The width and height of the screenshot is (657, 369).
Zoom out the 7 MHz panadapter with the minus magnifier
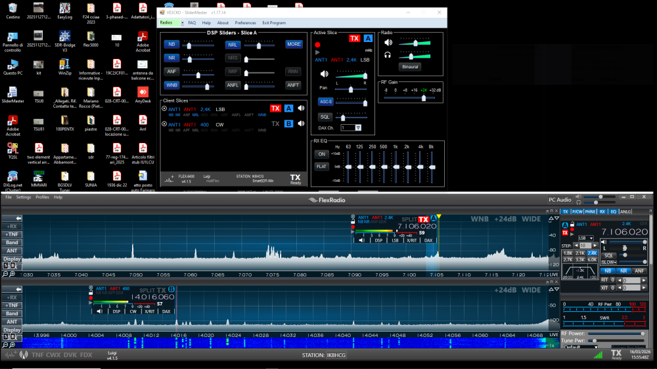(5, 274)
